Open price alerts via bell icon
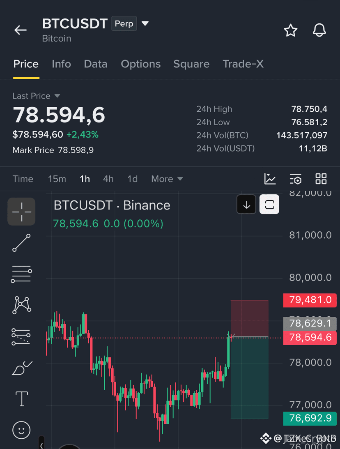This screenshot has height=449, width=340. (x=319, y=30)
